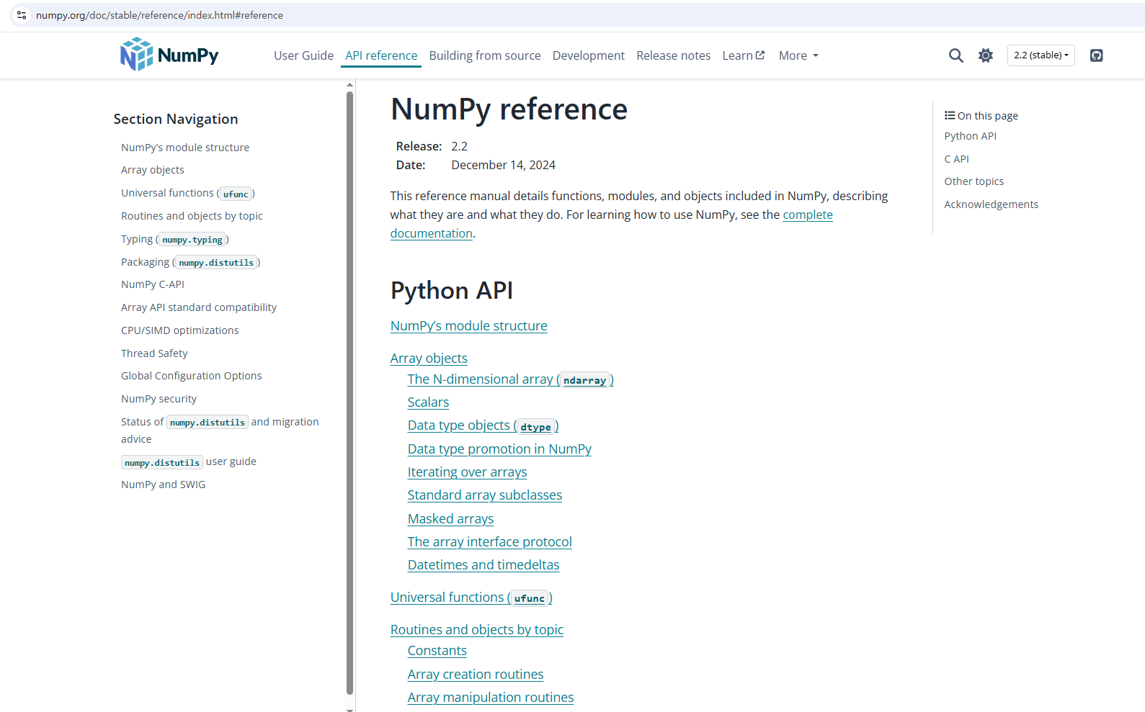This screenshot has height=712, width=1145.
Task: Open the GitHub repository icon
Action: coord(1096,55)
